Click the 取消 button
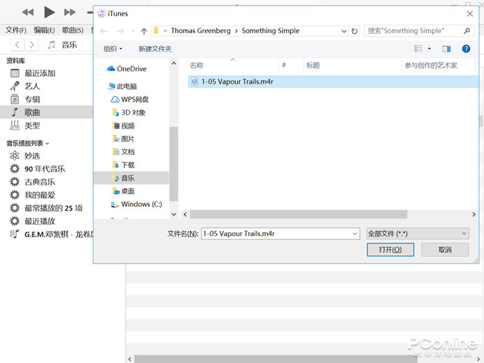 point(445,250)
